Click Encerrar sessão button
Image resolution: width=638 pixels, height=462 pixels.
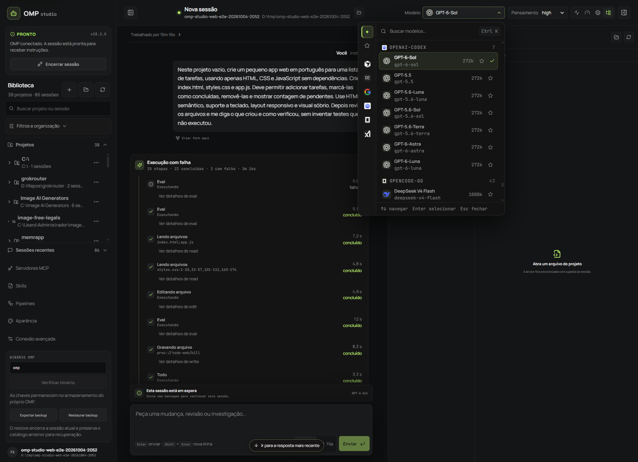coord(58,64)
